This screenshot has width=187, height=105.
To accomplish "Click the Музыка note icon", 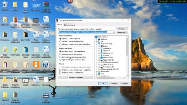I will click(x=101, y=55).
